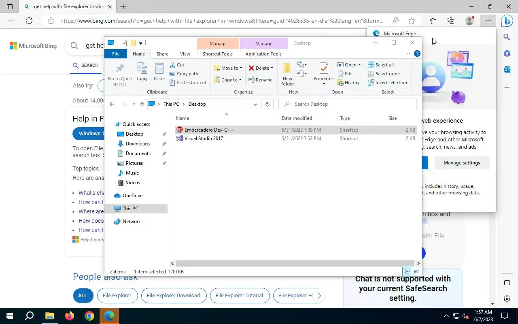Select File Explorer Tutorial chip
Image resolution: width=518 pixels, height=324 pixels.
(239, 296)
